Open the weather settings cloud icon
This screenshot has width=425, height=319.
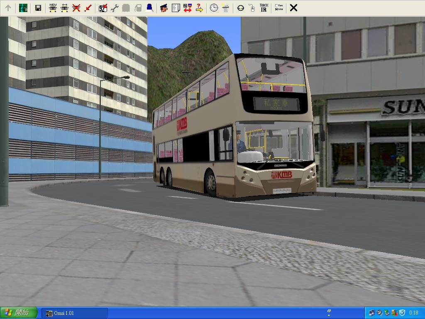(x=225, y=8)
